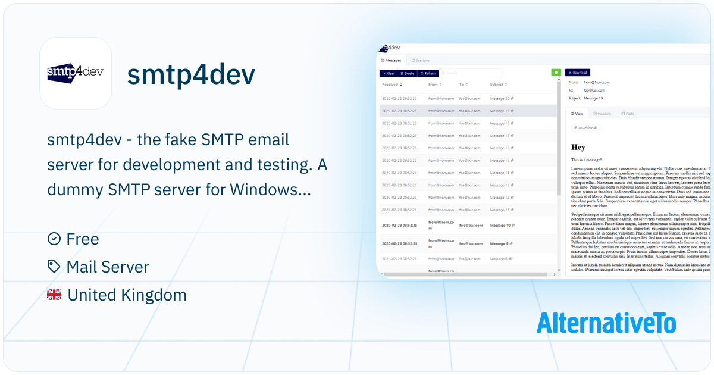The width and height of the screenshot is (714, 375).
Task: Click the smtp4dev app logo tile
Action: tap(76, 73)
